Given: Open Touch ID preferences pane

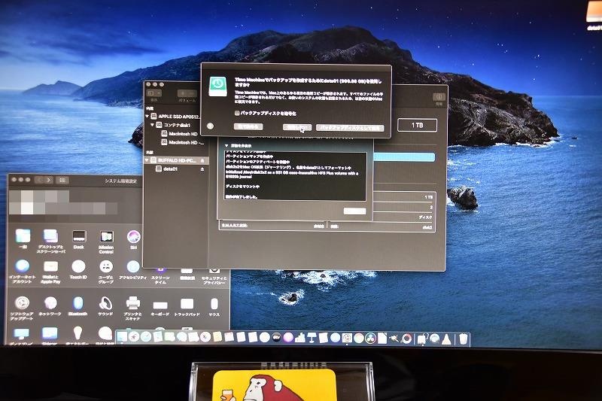Looking at the screenshot, I should click(78, 269).
